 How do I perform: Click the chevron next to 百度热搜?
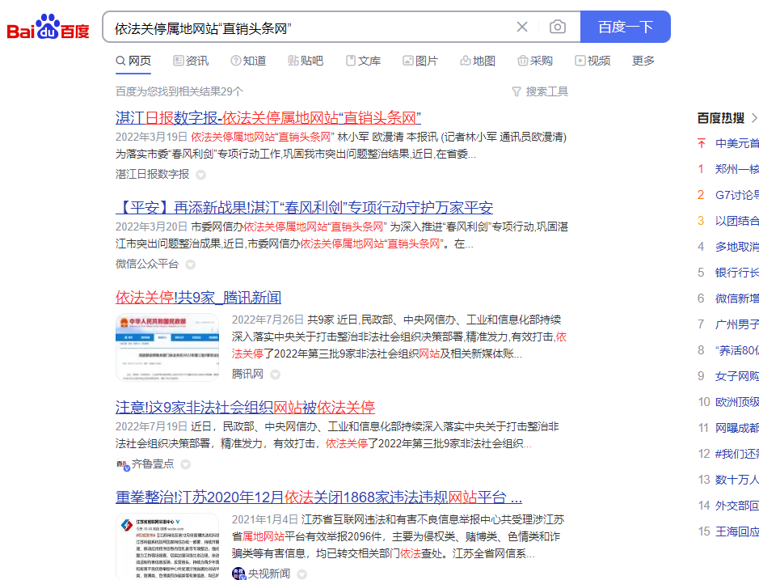(x=754, y=118)
